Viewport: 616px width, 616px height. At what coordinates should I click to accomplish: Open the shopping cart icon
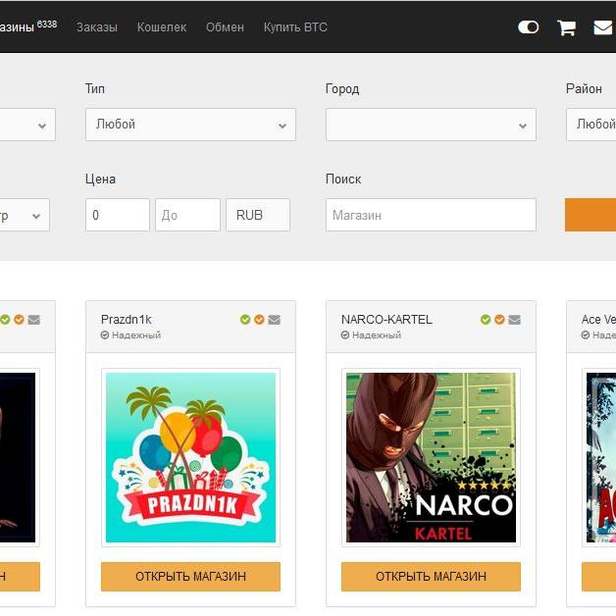tap(566, 27)
